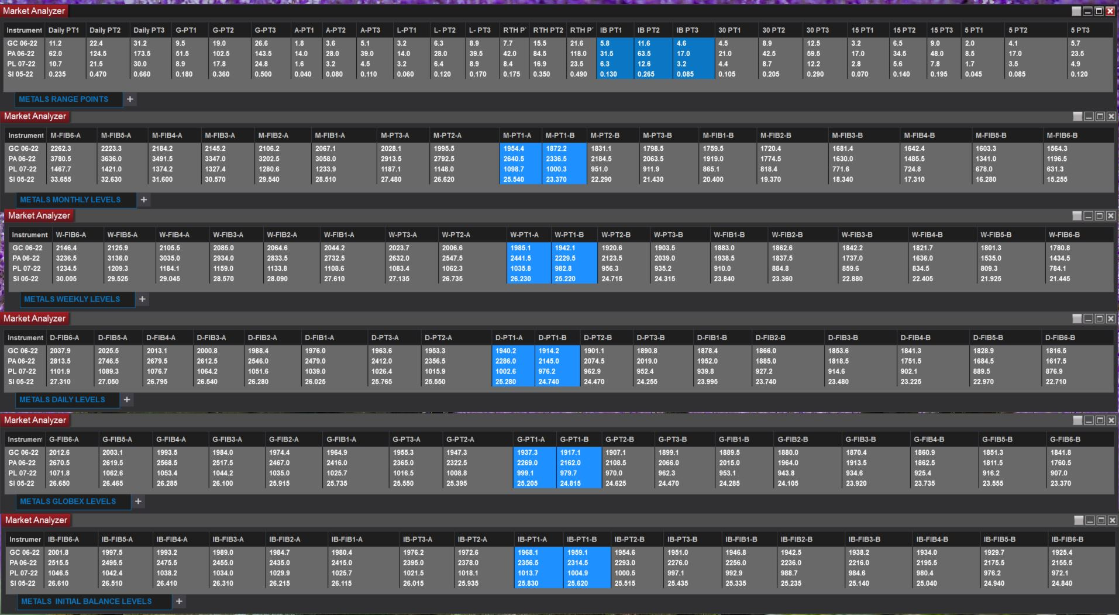This screenshot has height=615, width=1119.
Task: Maximize the Metals Initial Balance Levels window
Action: pos(1101,520)
